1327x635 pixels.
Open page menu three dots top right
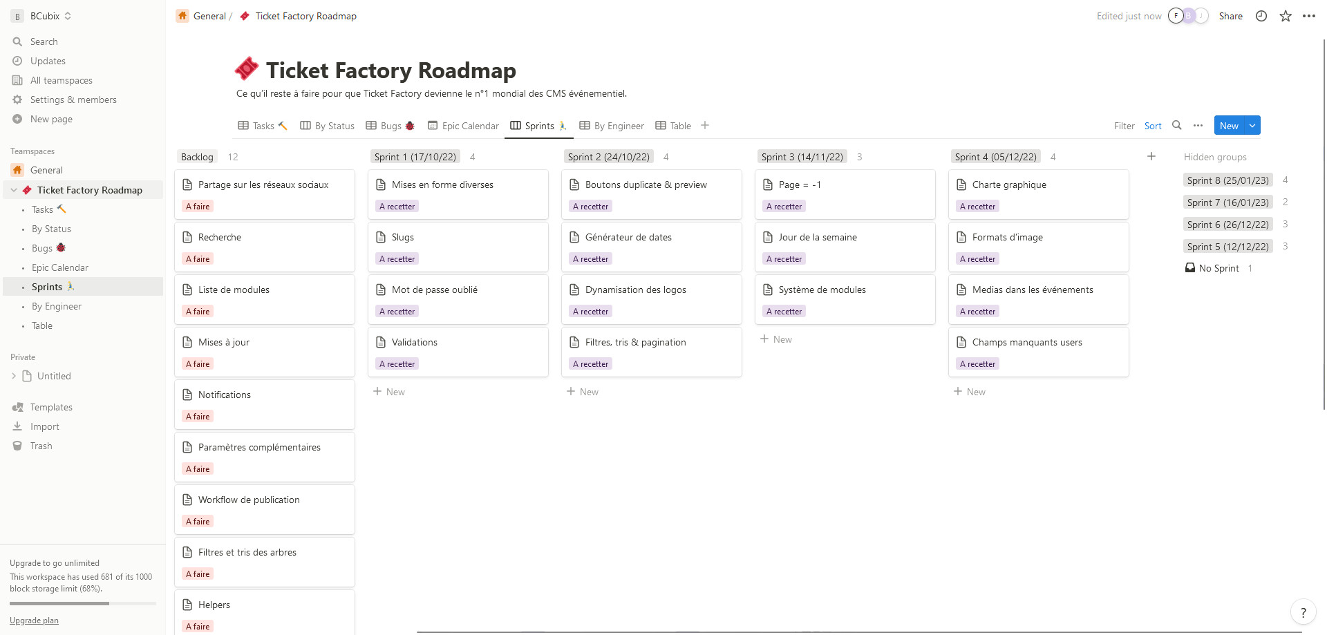pyautogui.click(x=1309, y=16)
